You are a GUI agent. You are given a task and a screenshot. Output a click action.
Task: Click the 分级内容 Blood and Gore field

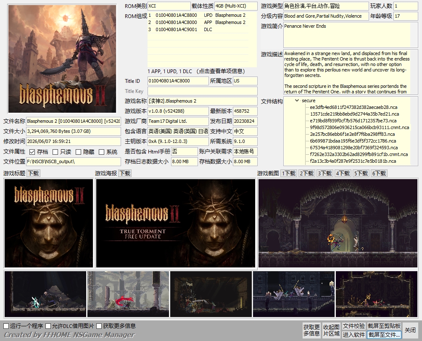[326, 16]
